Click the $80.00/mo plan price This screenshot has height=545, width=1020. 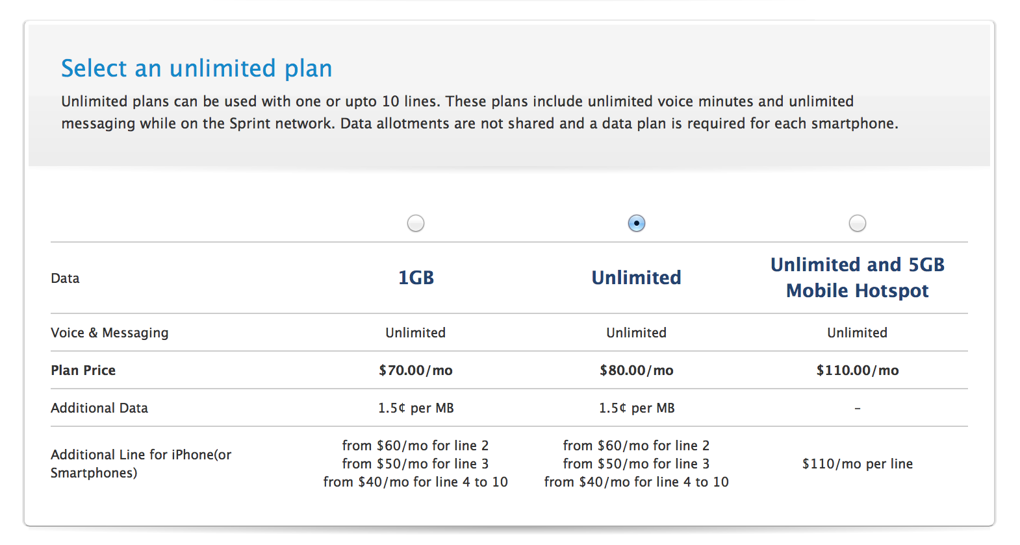pyautogui.click(x=636, y=370)
